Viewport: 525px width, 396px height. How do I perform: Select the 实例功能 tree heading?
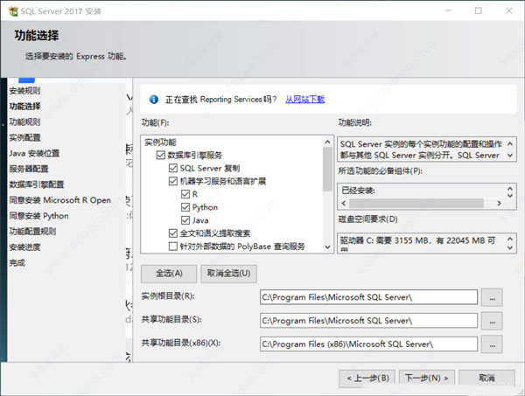160,142
